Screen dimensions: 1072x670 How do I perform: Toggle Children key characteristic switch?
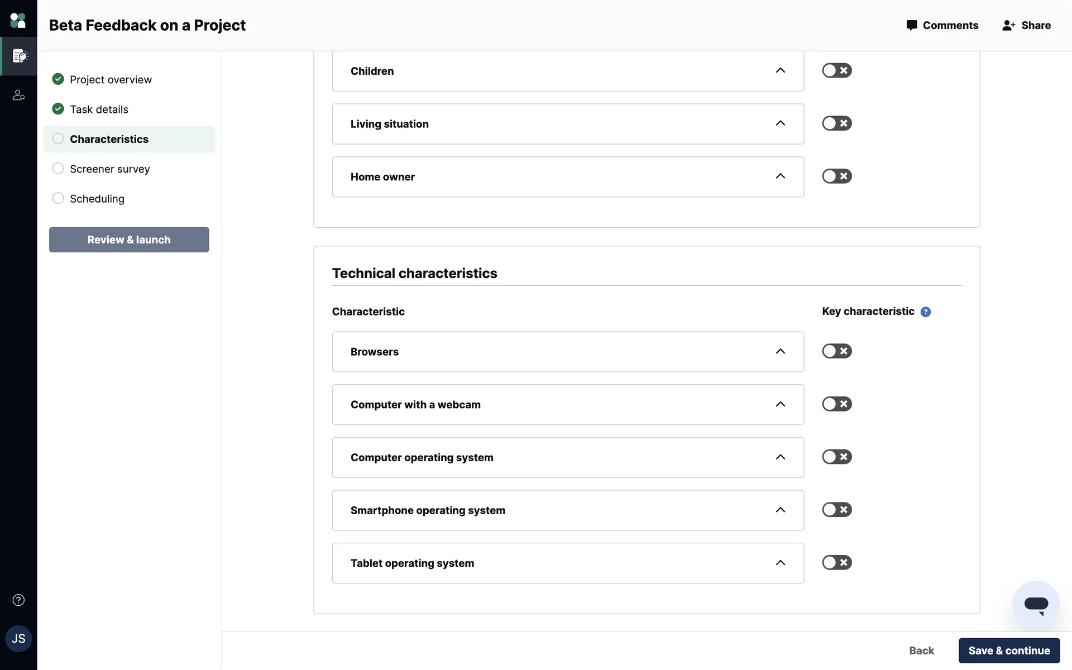point(836,70)
